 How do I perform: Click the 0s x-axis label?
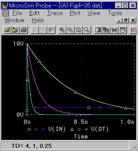[x=27, y=122]
